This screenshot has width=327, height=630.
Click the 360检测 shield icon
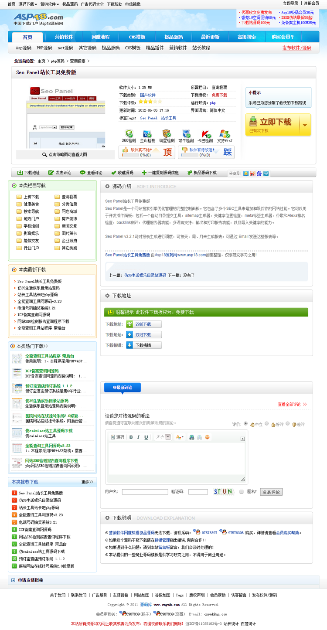click(x=129, y=133)
